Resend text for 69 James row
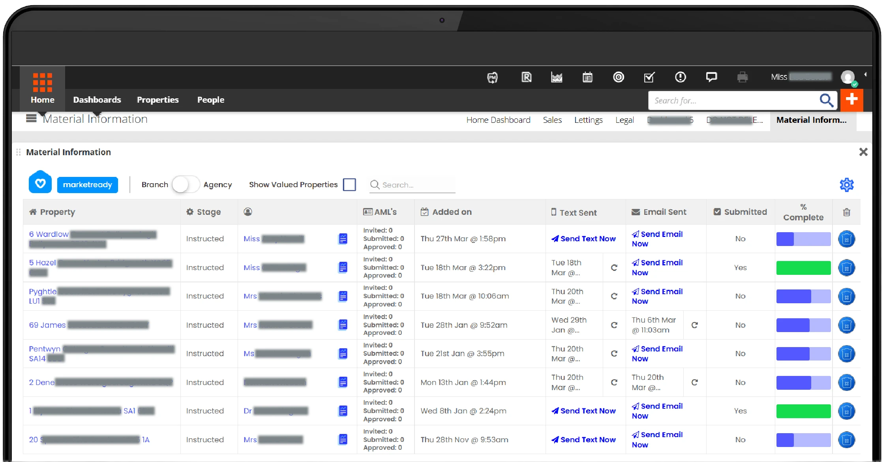The width and height of the screenshot is (887, 462). pyautogui.click(x=614, y=325)
